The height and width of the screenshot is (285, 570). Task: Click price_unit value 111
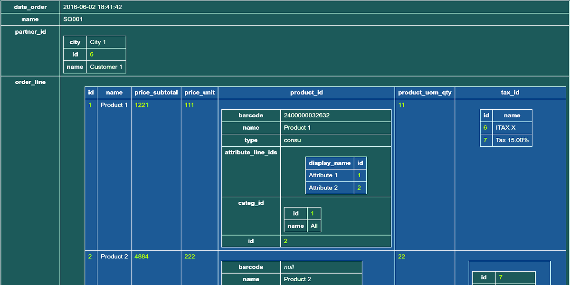point(190,105)
